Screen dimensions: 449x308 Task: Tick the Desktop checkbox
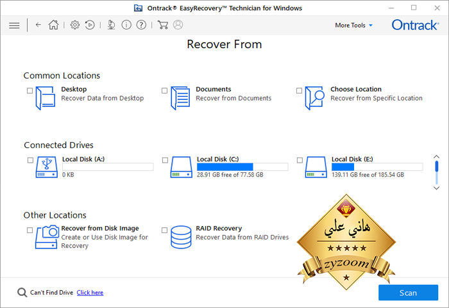tap(30, 91)
